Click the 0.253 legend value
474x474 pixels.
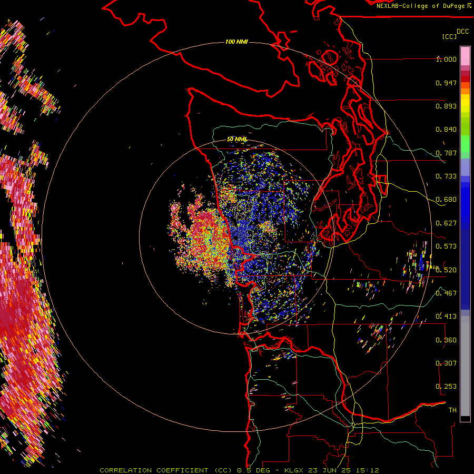tap(446, 387)
